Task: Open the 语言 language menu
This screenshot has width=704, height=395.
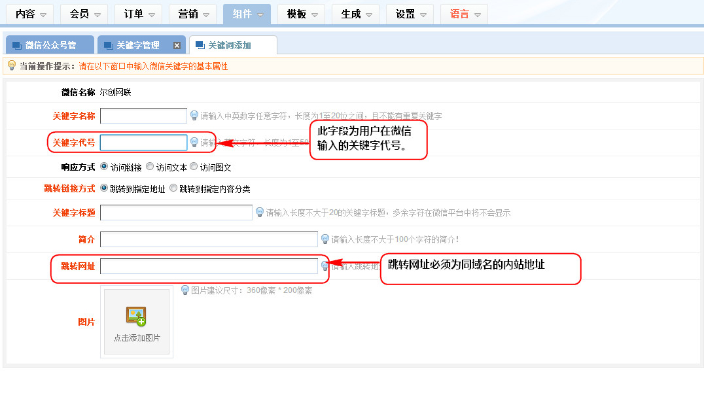Action: 464,14
